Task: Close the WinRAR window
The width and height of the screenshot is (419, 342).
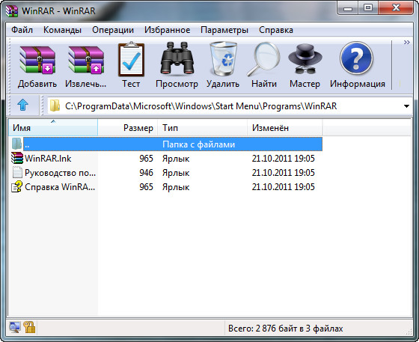Action: coord(396,8)
